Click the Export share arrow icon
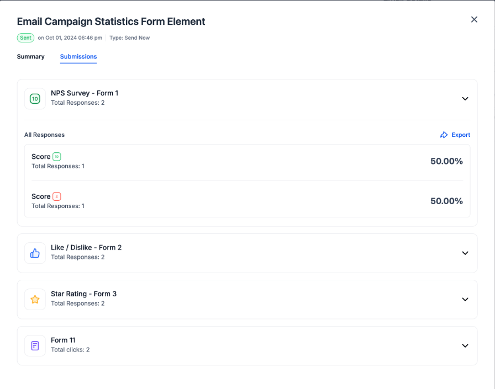The height and width of the screenshot is (389, 495). [444, 135]
